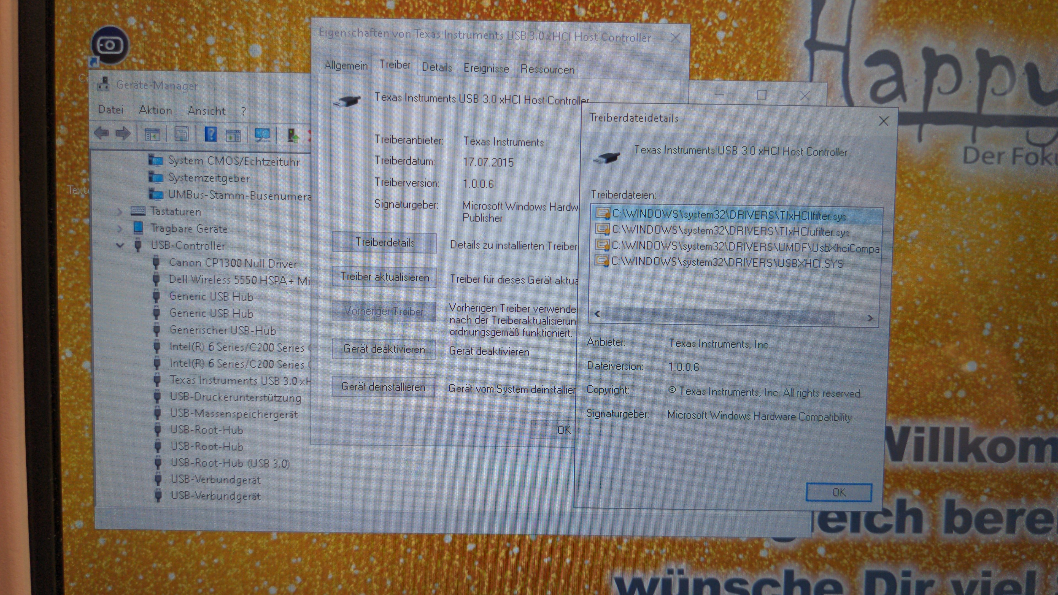The width and height of the screenshot is (1058, 595).
Task: Click the forward arrow toolbar icon
Action: point(123,133)
